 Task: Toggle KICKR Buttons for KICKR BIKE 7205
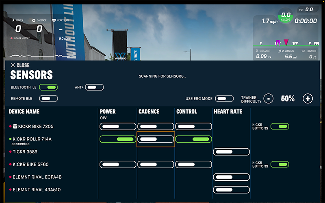point(280,126)
